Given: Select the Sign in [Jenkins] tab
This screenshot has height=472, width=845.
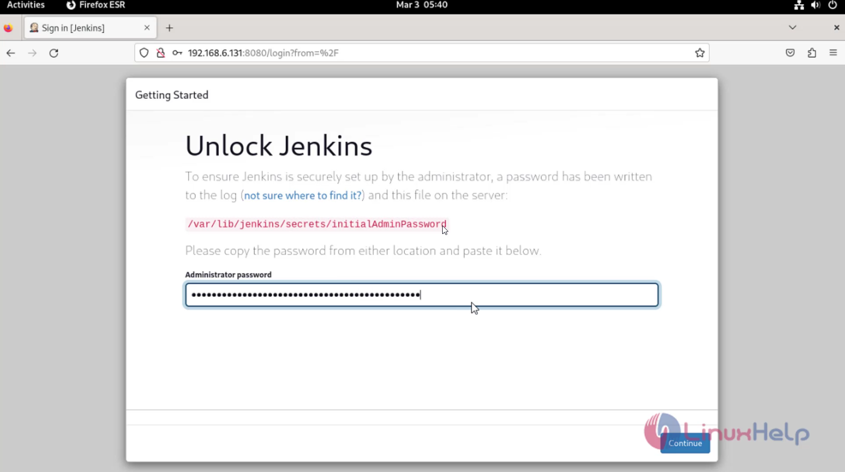Looking at the screenshot, I should (90, 28).
